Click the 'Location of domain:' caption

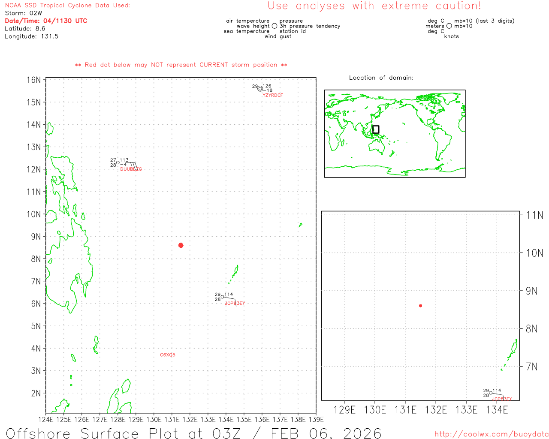tap(381, 78)
